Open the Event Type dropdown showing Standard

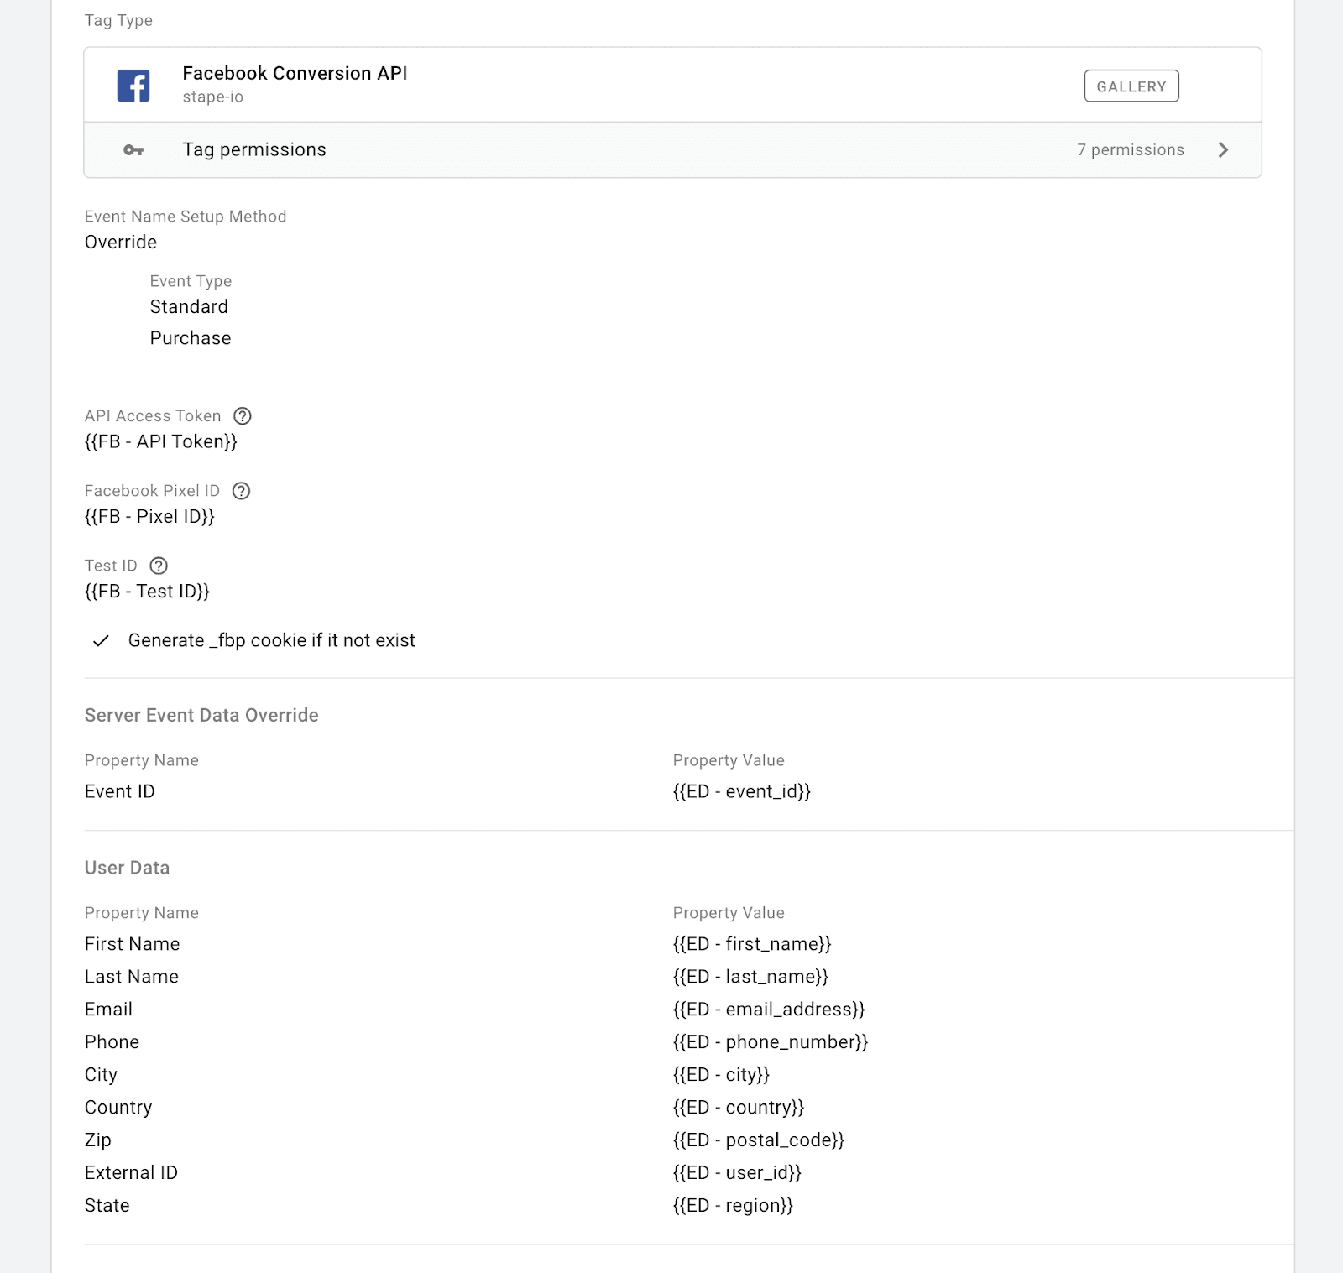click(x=188, y=306)
